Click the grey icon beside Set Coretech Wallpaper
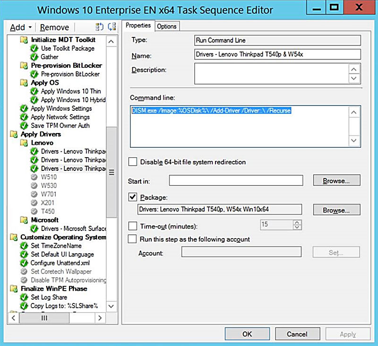The width and height of the screenshot is (378, 346). (x=24, y=272)
